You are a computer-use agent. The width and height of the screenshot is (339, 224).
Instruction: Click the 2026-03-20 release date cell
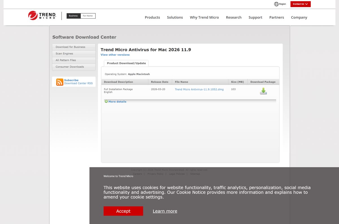(158, 89)
